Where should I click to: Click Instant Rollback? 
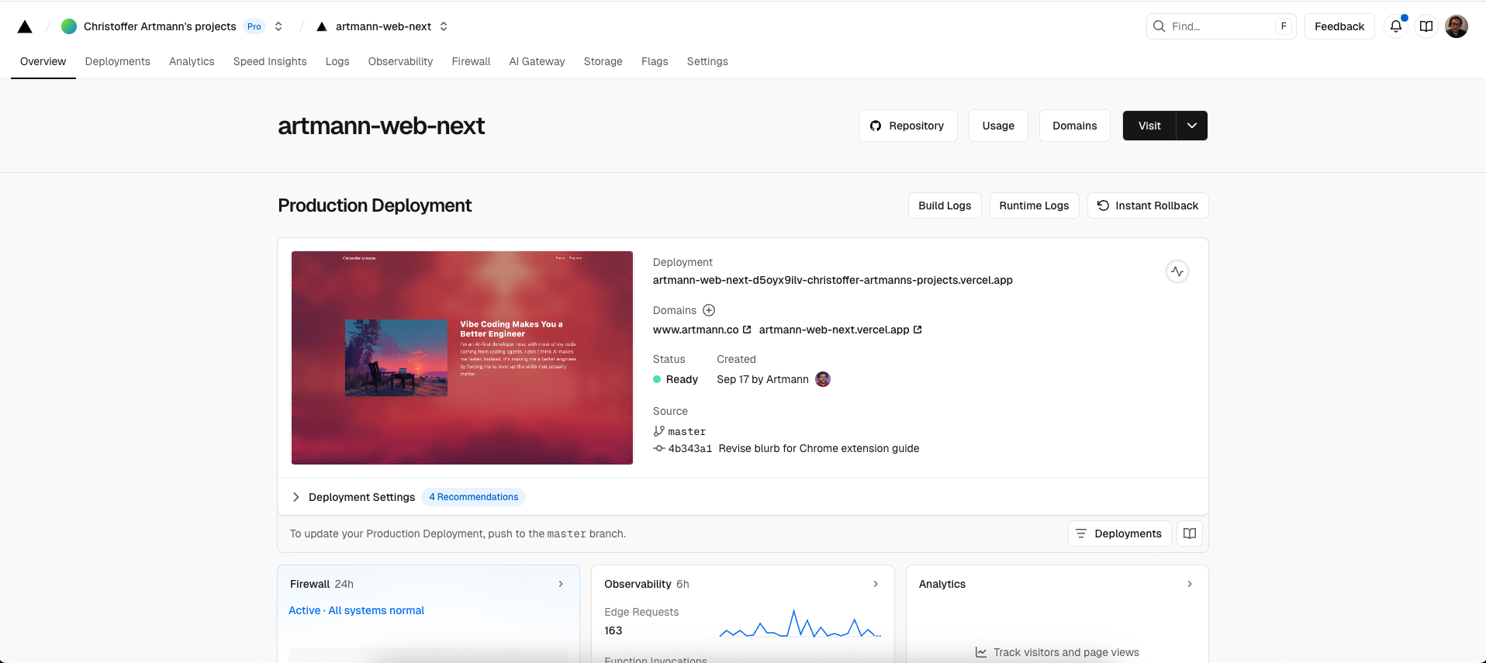click(x=1148, y=205)
